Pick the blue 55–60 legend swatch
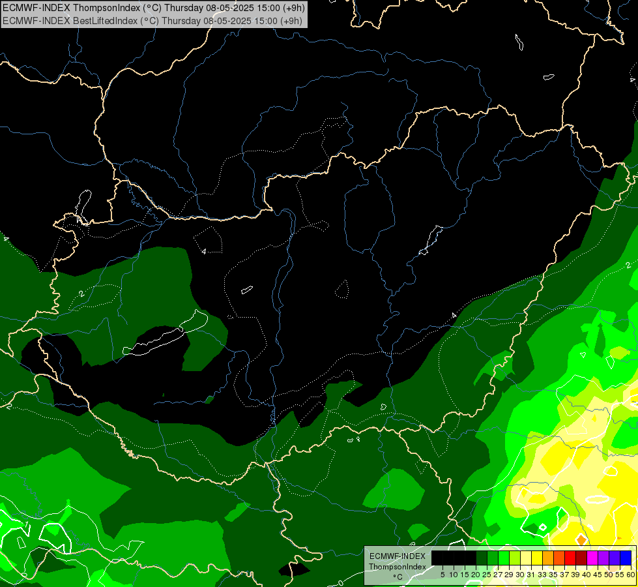Image resolution: width=638 pixels, height=587 pixels. 626,558
